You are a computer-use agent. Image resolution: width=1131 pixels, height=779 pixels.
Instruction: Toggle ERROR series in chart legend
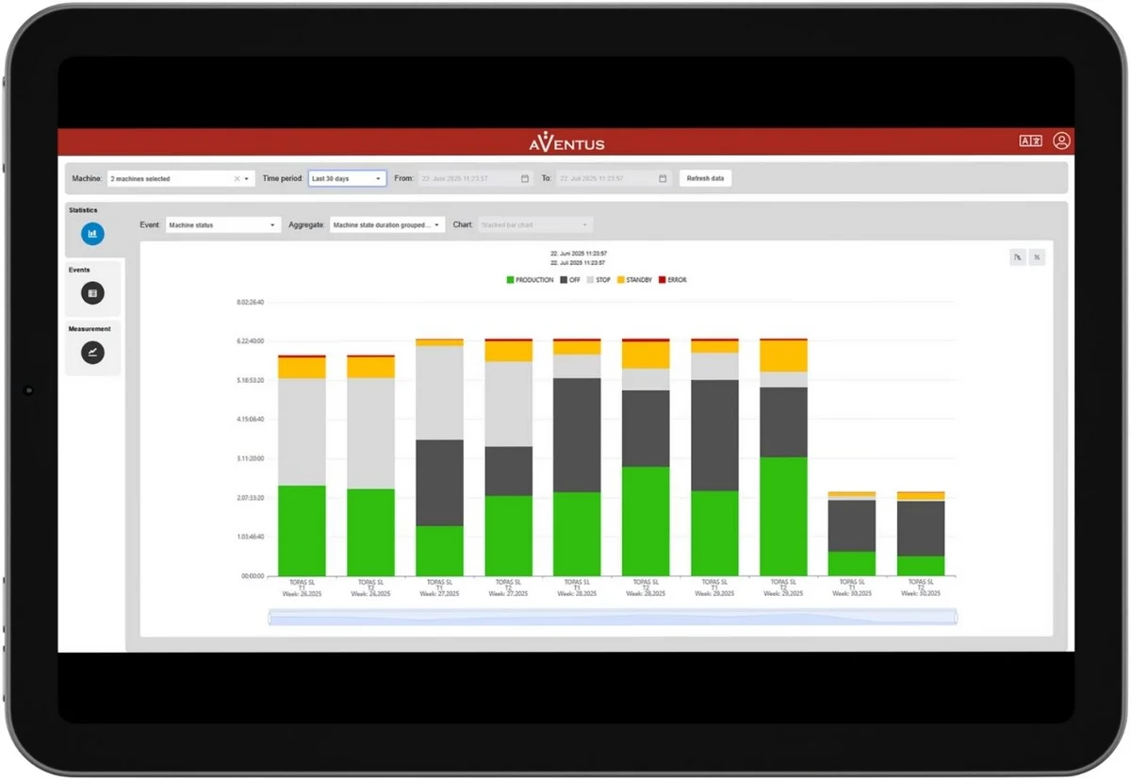[672, 280]
